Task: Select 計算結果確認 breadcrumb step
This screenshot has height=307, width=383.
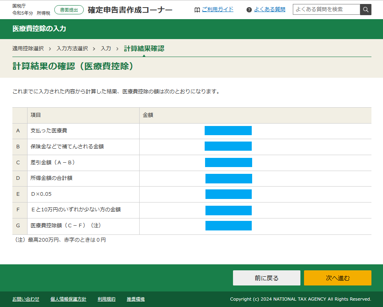Action: [144, 49]
